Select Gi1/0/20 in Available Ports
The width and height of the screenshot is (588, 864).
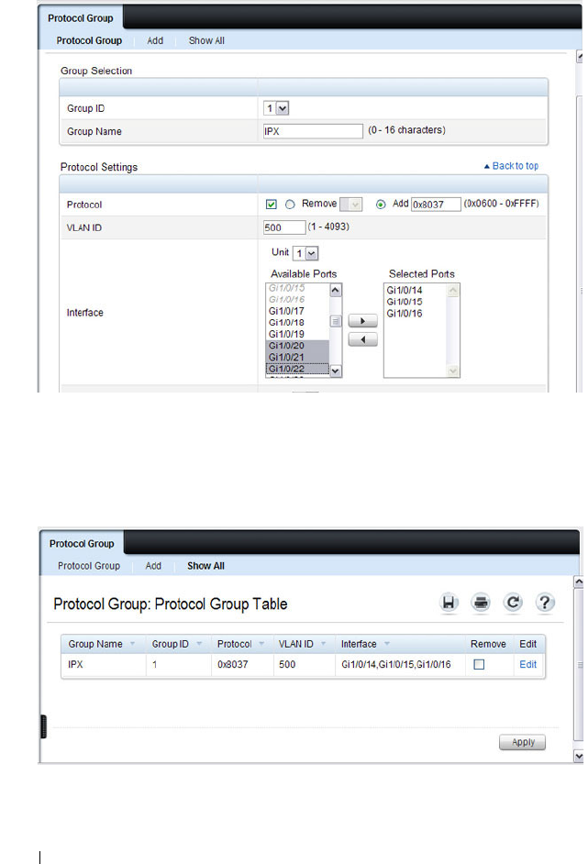297,346
